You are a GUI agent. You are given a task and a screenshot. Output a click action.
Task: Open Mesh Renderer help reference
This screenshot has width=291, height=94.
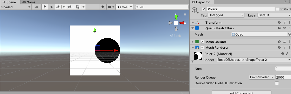tap(279, 47)
